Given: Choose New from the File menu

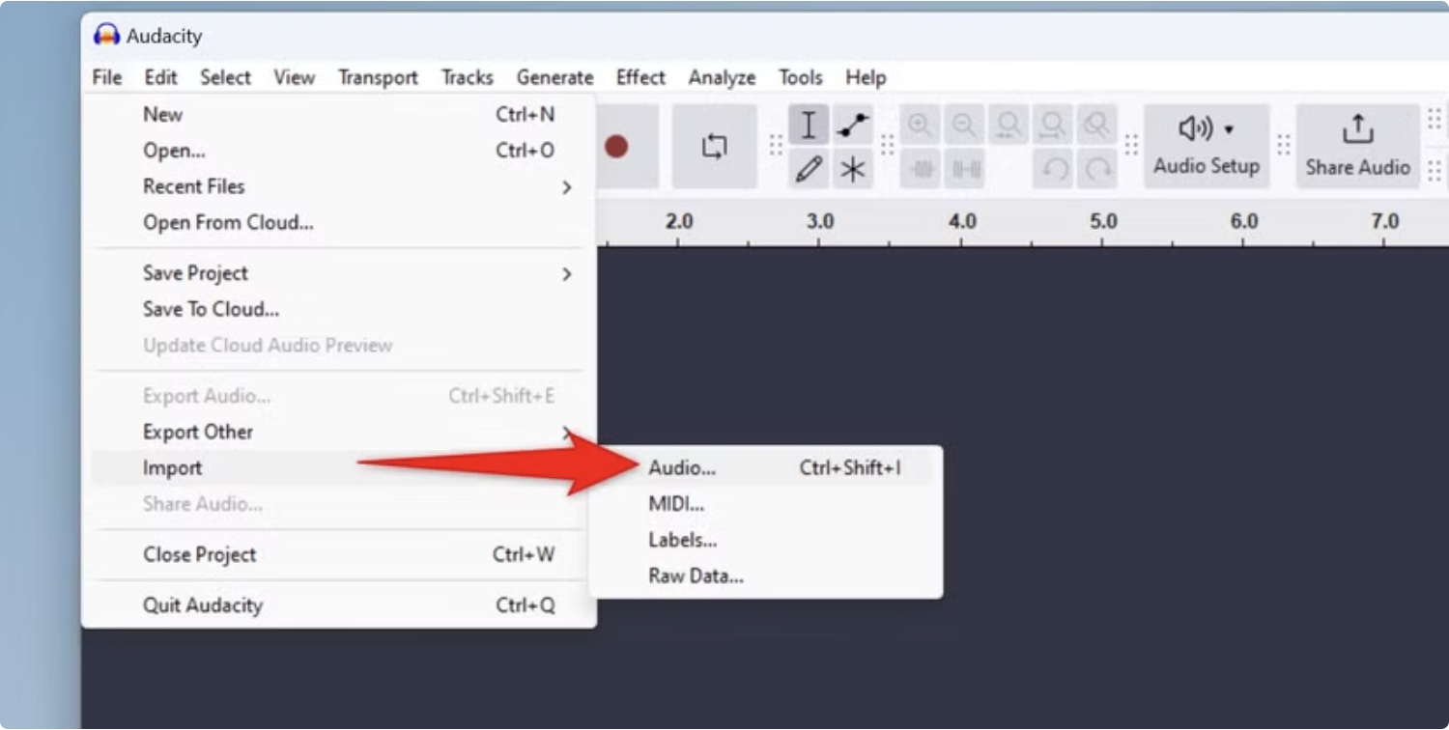Looking at the screenshot, I should (x=338, y=114).
